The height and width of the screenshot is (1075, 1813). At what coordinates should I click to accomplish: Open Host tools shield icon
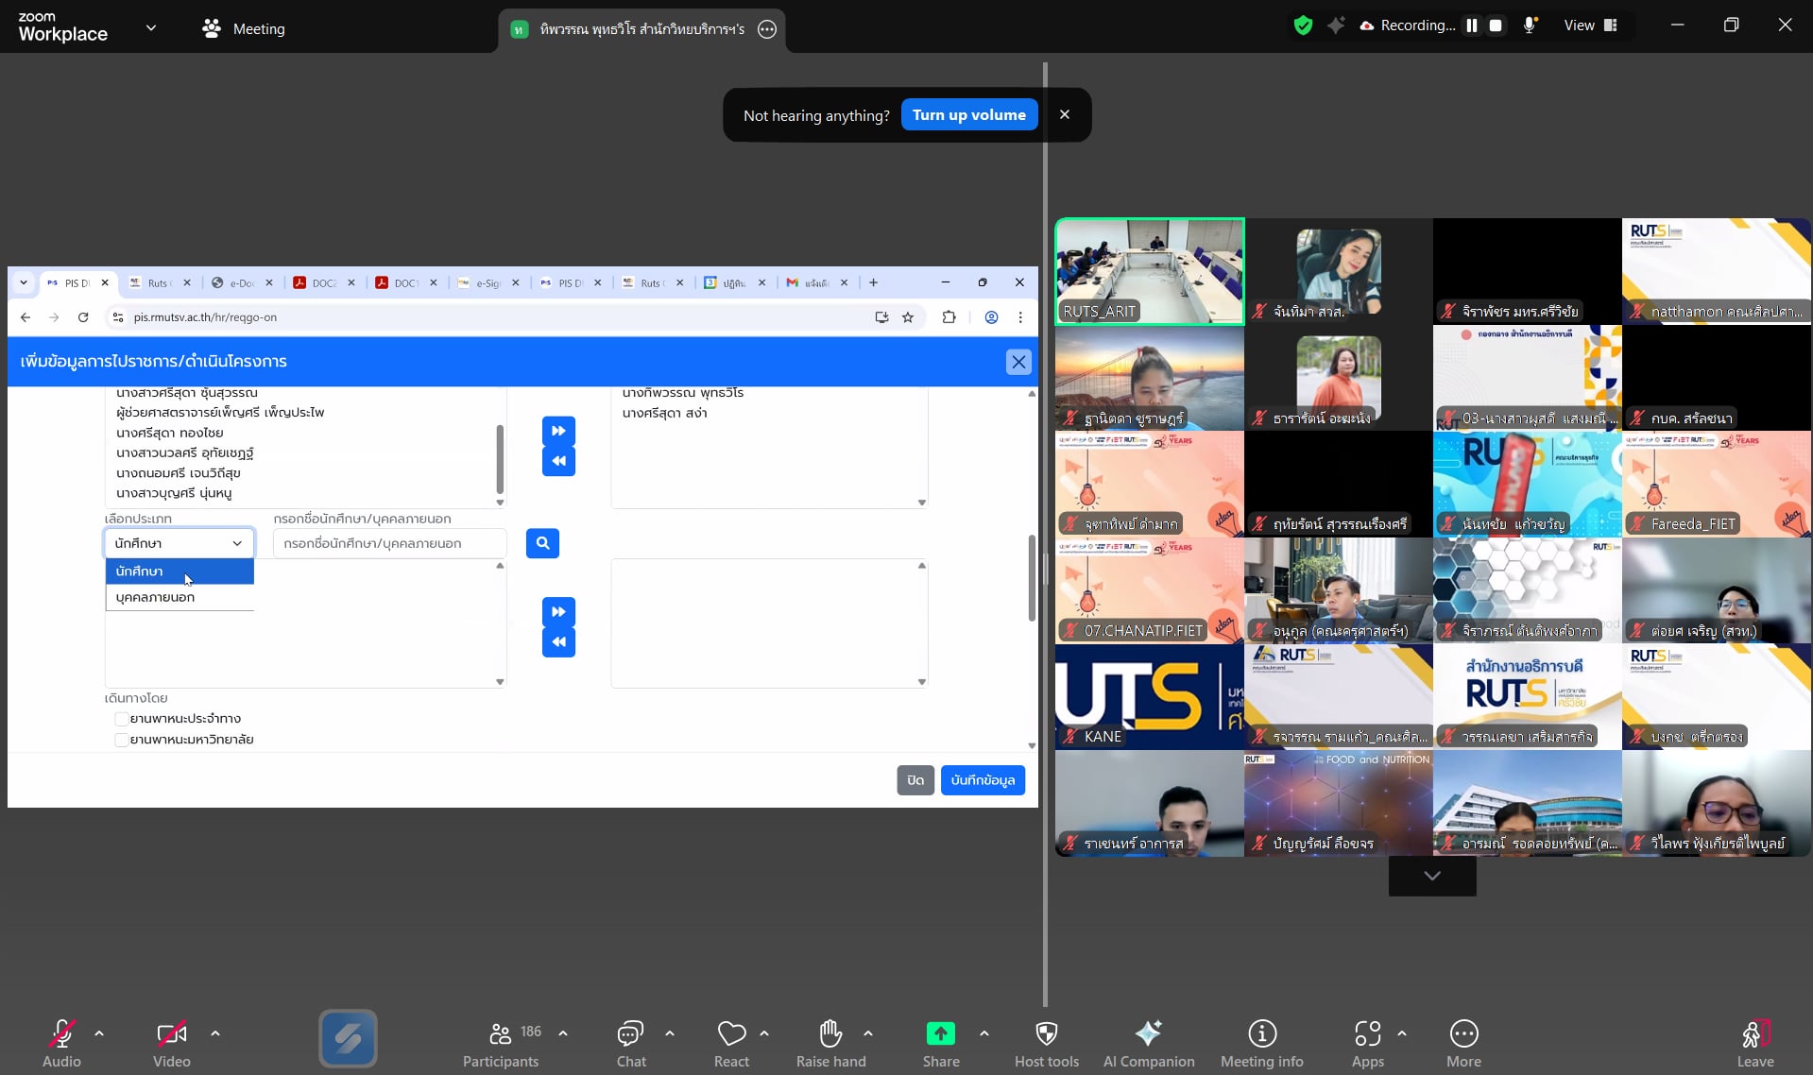[1046, 1034]
